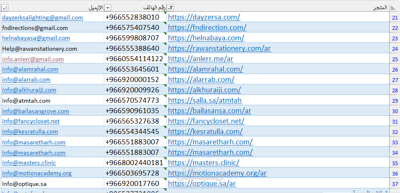Select phone cell +966553645601
Image resolution: width=400 pixels, height=193 pixels.
coord(135,69)
